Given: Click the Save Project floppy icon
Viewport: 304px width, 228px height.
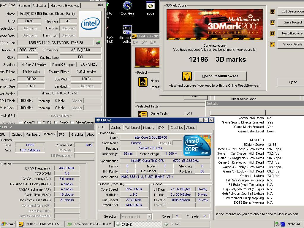Looking at the screenshot, I should (x=273, y=23).
